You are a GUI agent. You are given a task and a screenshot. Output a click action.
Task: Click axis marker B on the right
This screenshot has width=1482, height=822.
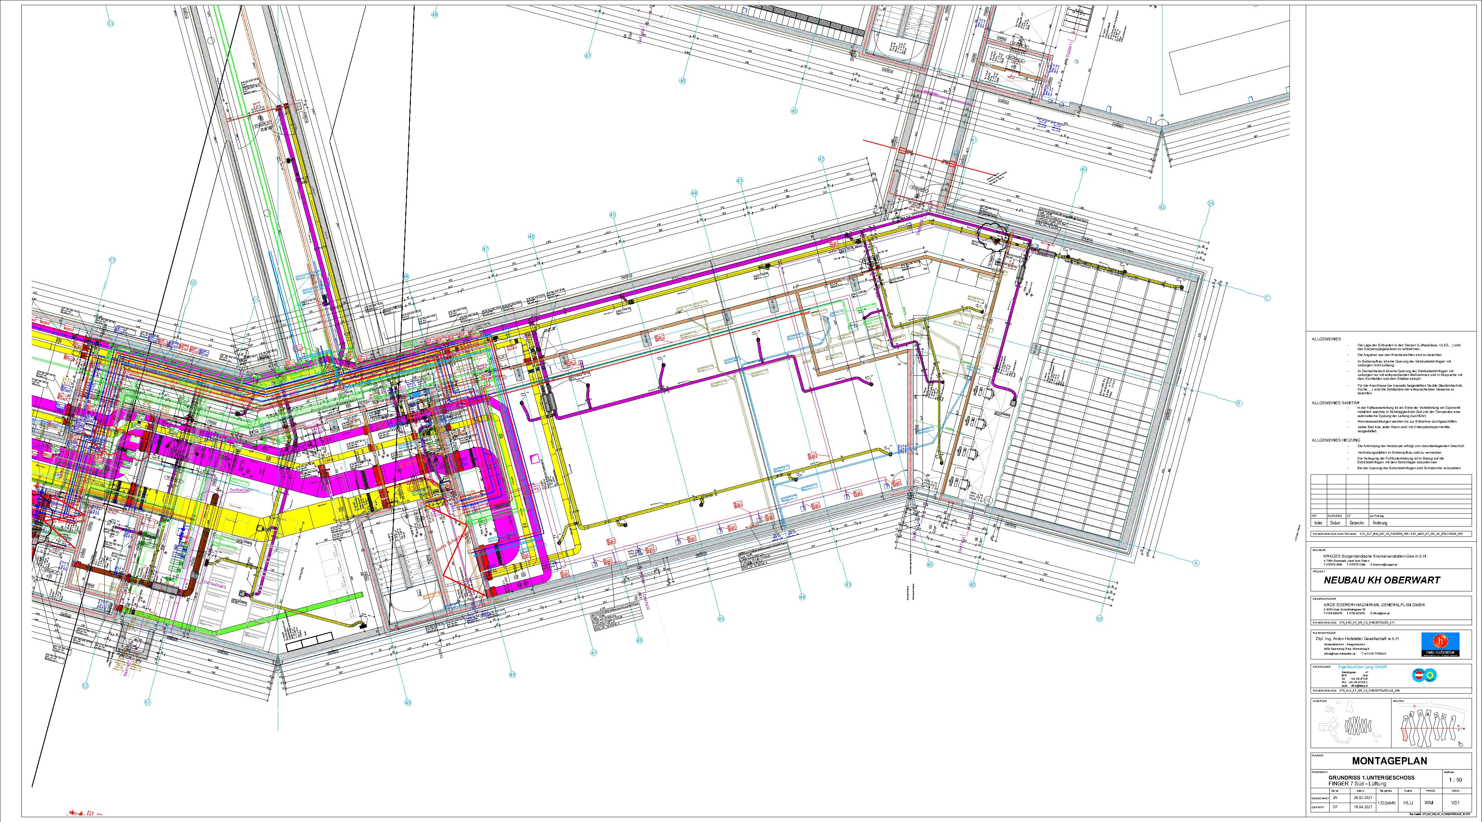click(x=1239, y=403)
